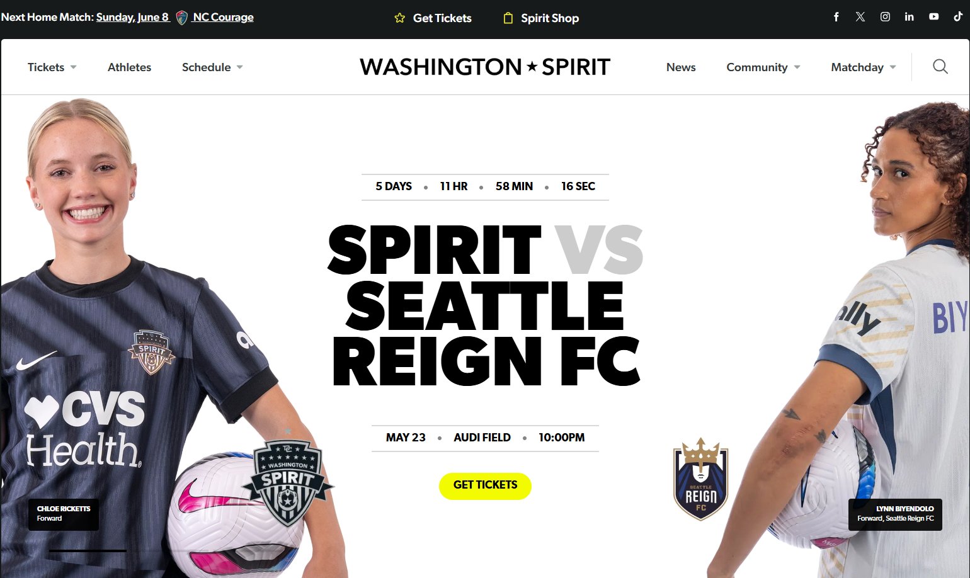The height and width of the screenshot is (578, 970).
Task: Expand the Tickets dropdown menu
Action: pos(52,67)
